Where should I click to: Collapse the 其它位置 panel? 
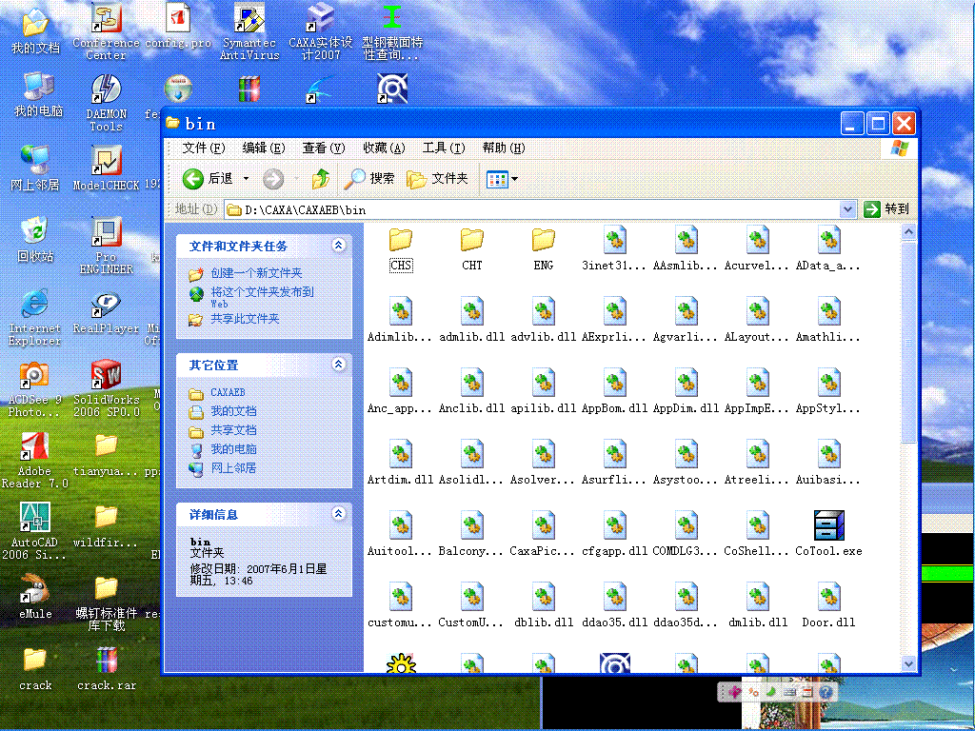coord(338,365)
